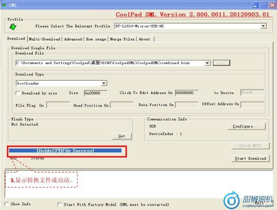Open the Advanced tab
The width and height of the screenshot is (277, 210).
point(73,39)
